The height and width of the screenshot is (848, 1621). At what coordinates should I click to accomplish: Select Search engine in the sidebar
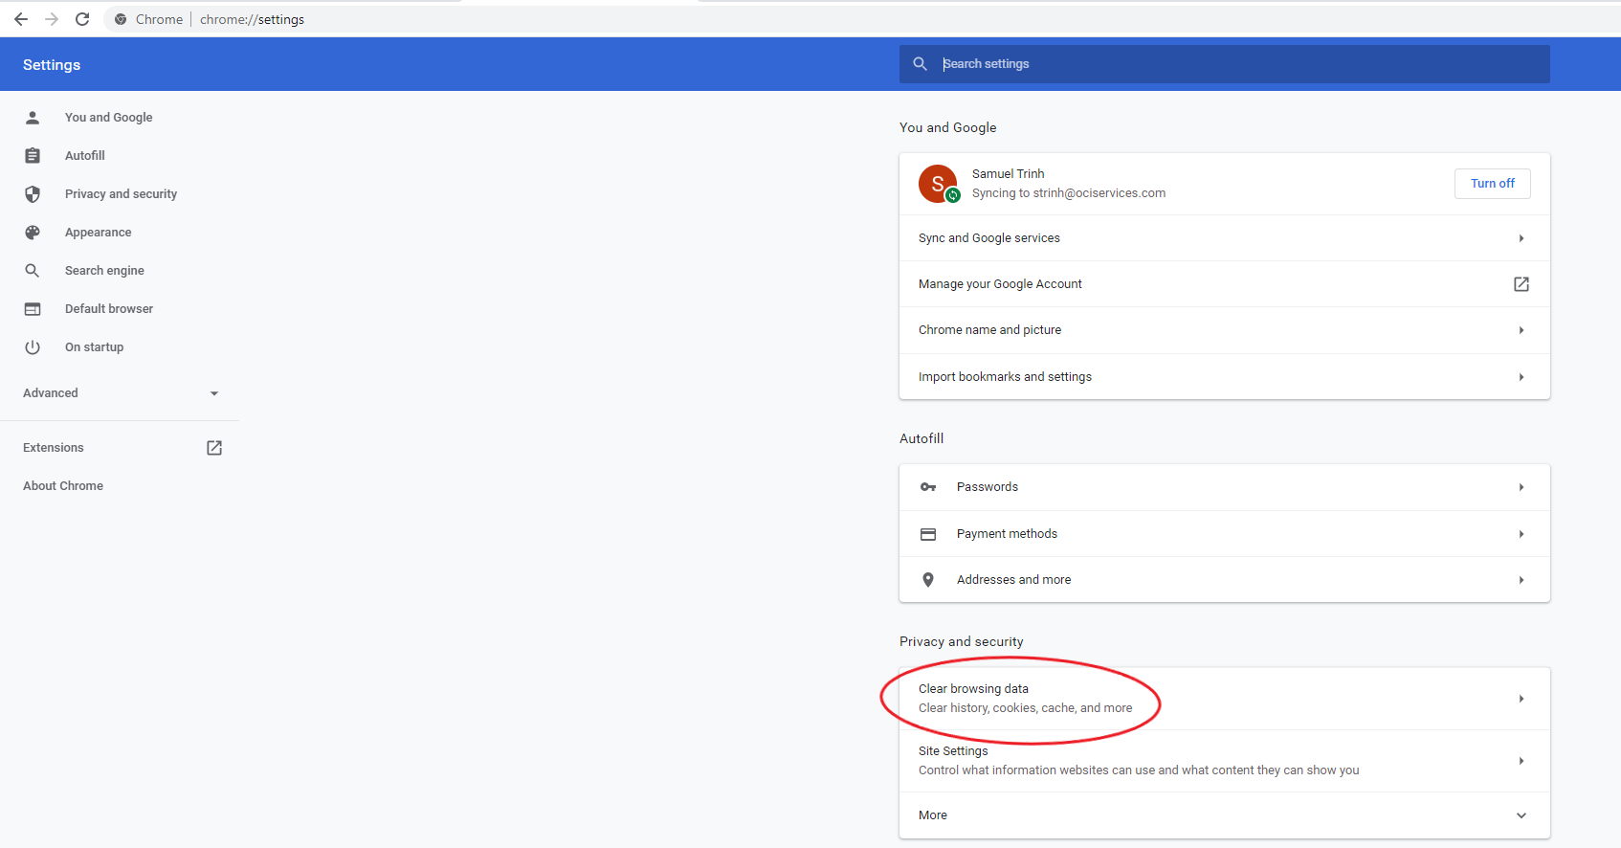(x=104, y=271)
